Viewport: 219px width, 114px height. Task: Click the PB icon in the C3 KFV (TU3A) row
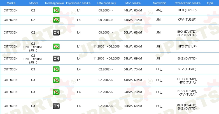pyautogui.click(x=56, y=92)
